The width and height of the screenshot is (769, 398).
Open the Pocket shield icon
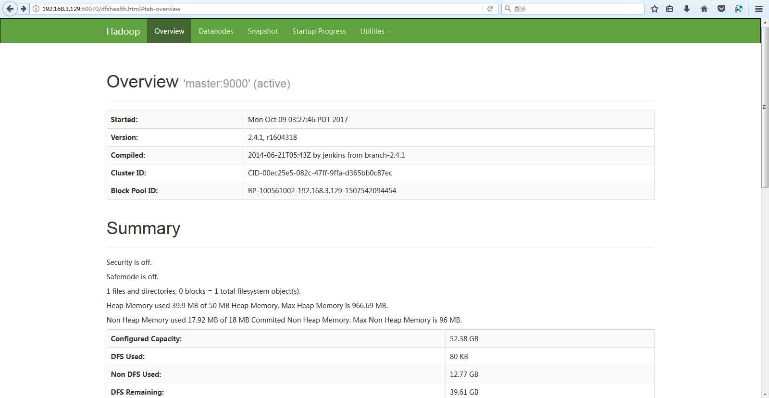pyautogui.click(x=721, y=9)
